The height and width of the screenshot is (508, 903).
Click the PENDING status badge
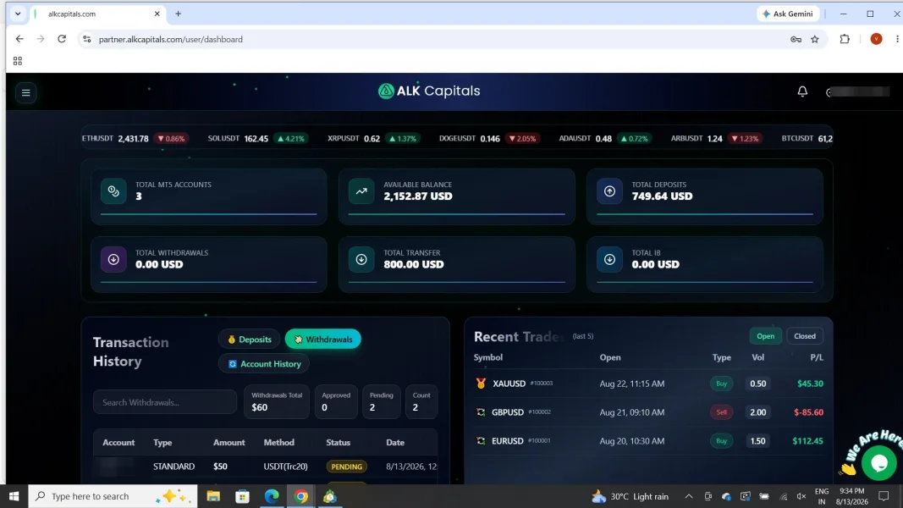click(346, 467)
